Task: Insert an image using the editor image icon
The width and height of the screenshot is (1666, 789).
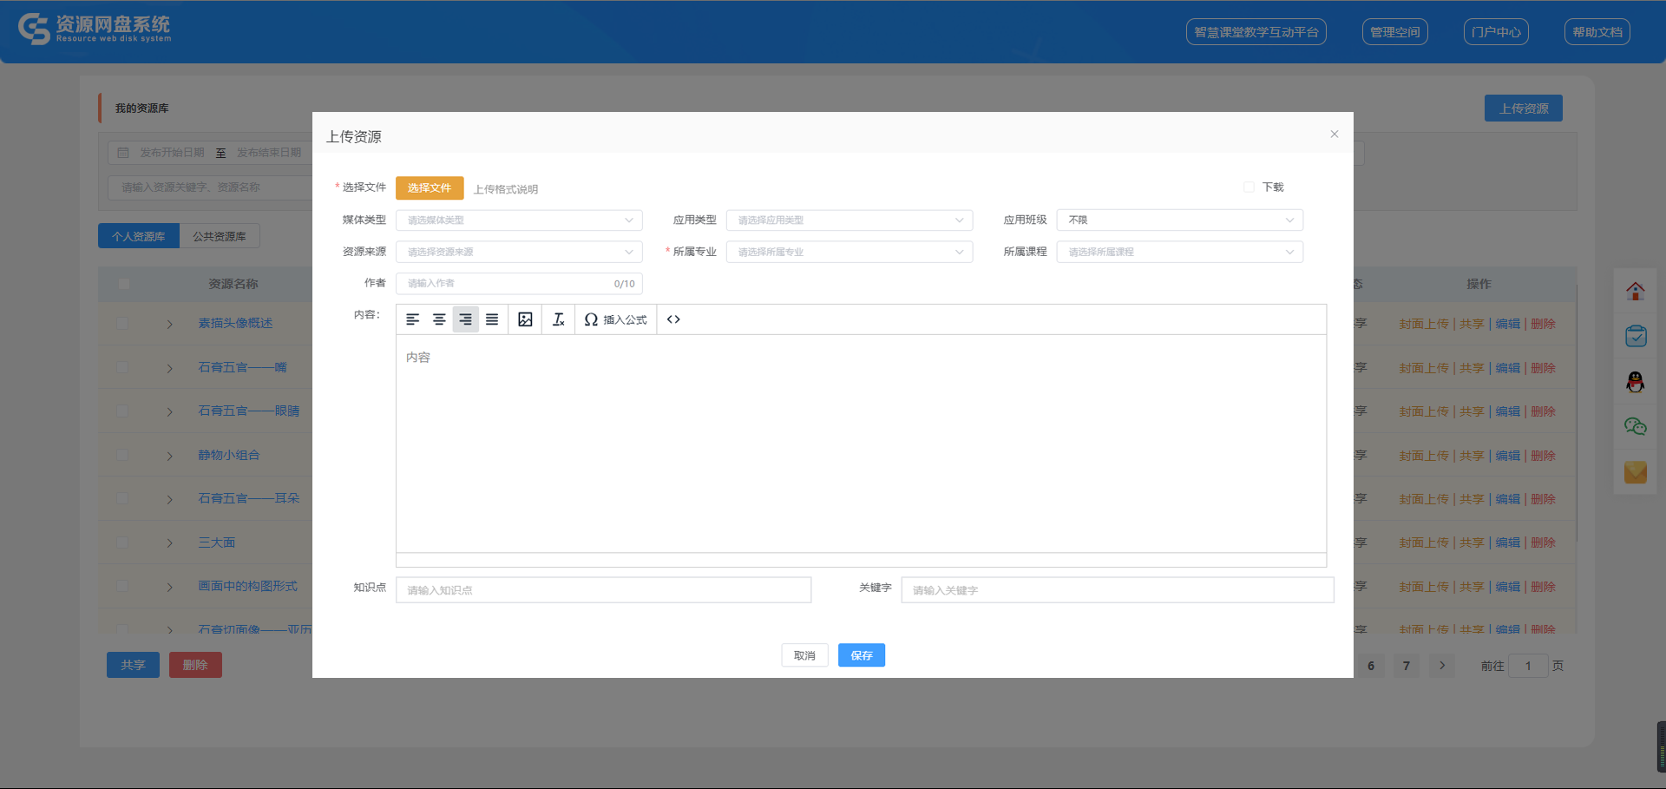Action: tap(525, 319)
